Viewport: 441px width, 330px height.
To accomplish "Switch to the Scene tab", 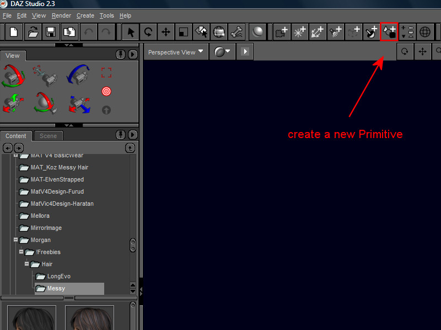I will (x=48, y=136).
